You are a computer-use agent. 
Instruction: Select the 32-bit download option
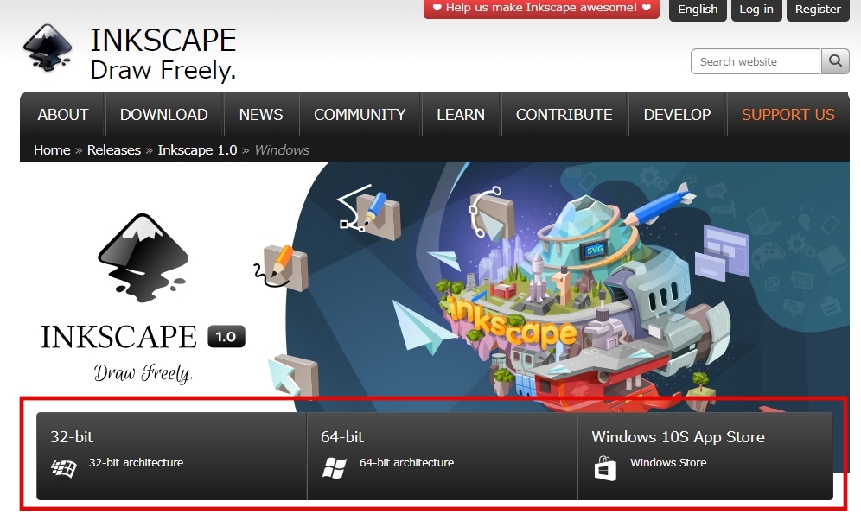[171, 456]
